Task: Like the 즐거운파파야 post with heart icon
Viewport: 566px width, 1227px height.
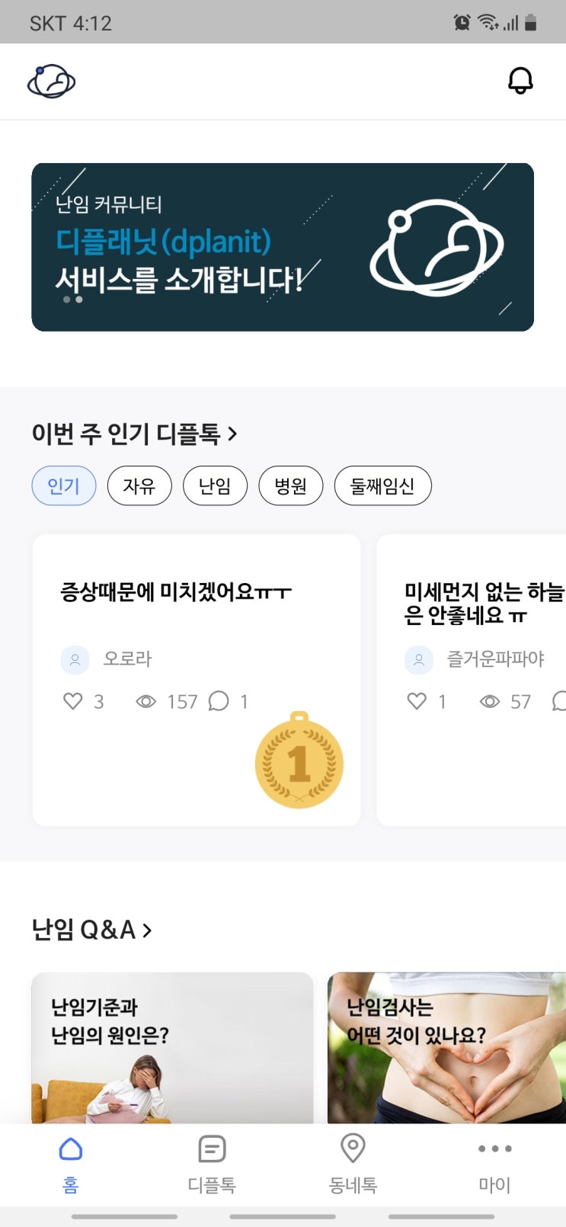Action: (417, 701)
